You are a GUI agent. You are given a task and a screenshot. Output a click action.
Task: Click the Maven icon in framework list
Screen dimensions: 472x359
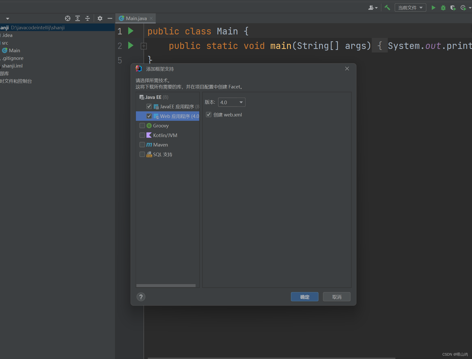tap(149, 145)
